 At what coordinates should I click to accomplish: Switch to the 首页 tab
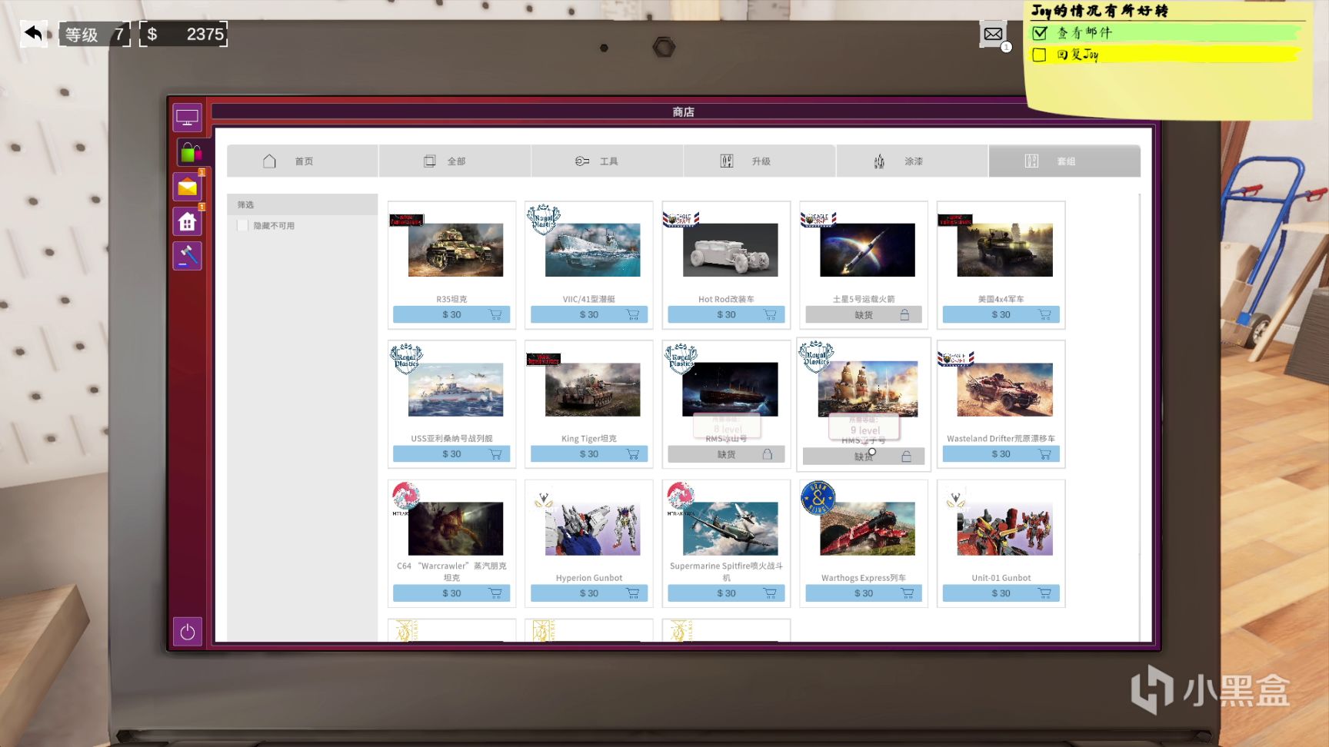(302, 161)
